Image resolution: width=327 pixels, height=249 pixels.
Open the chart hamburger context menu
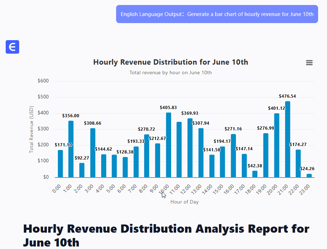[x=309, y=63]
